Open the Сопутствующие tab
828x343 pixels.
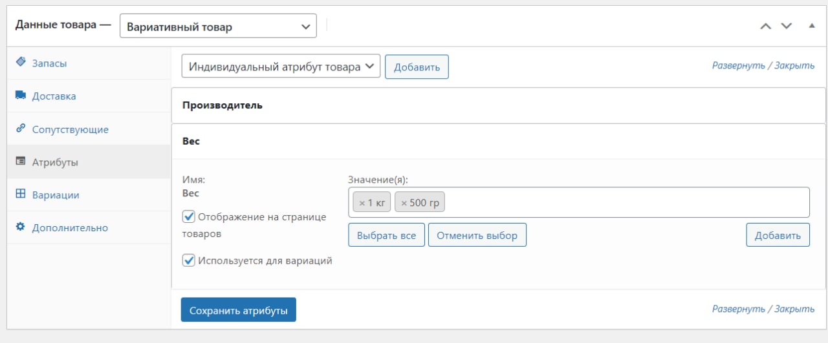point(89,129)
